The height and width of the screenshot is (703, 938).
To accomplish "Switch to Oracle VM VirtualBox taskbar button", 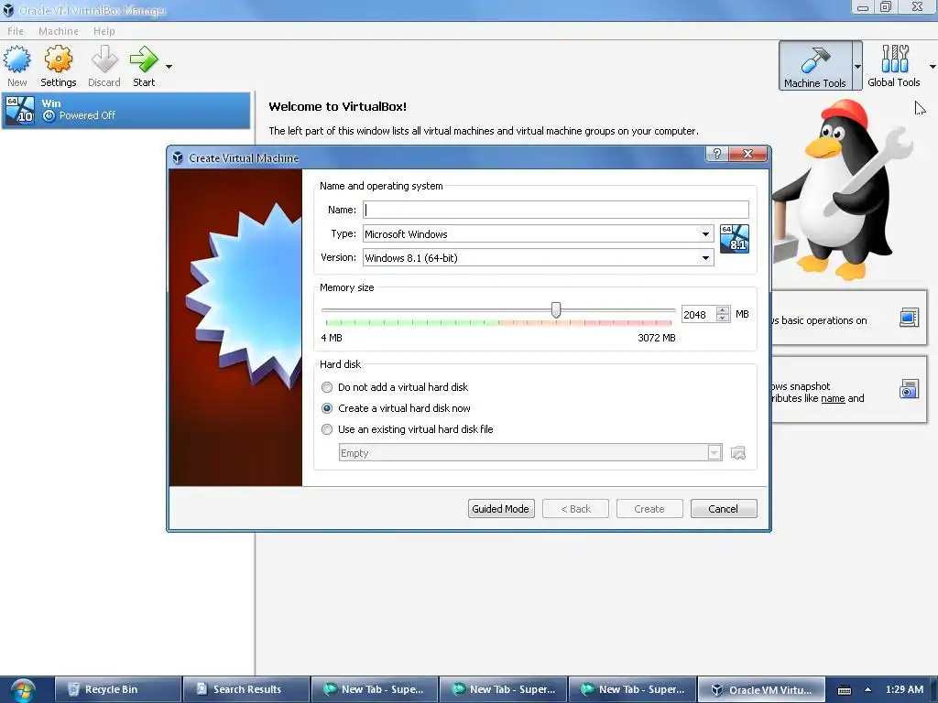I will [761, 689].
